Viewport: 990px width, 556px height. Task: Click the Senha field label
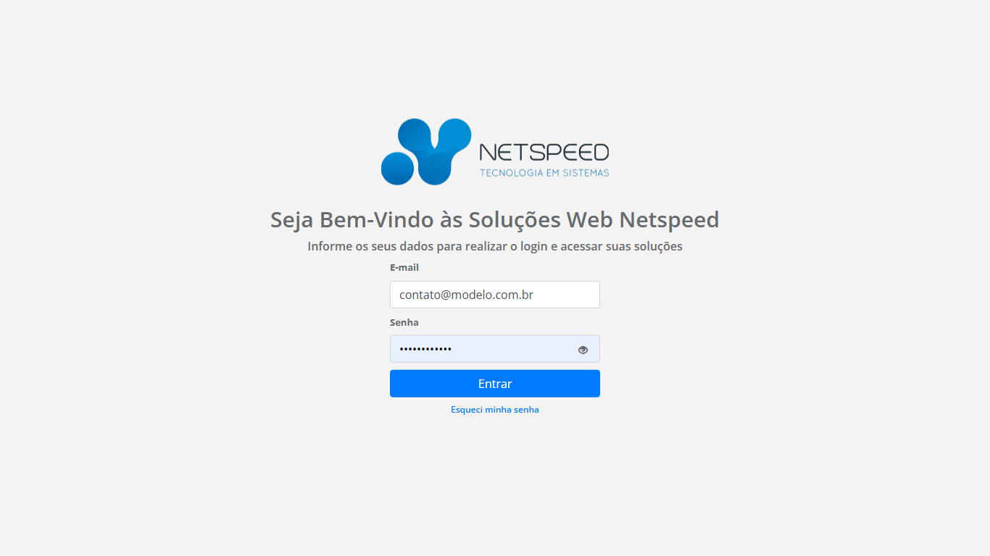(404, 323)
